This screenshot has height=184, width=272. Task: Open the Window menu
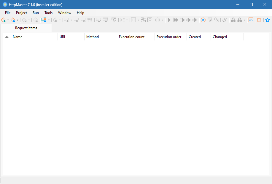tap(65, 13)
